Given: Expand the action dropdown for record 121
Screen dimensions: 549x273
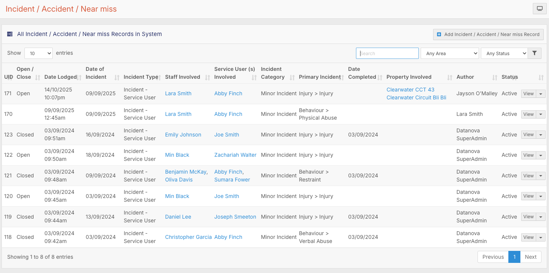Looking at the screenshot, I should (541, 176).
